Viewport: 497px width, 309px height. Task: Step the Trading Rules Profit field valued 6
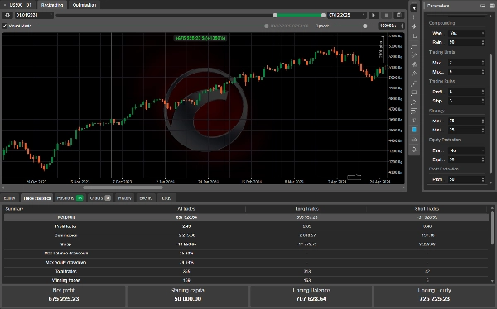[x=483, y=92]
